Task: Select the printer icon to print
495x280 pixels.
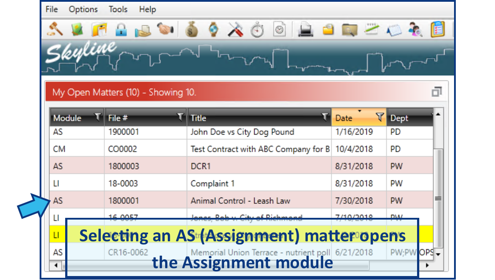Action: [x=305, y=29]
